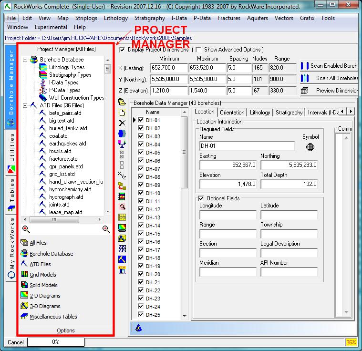The image size is (362, 351).
Task: Click borehole list scroll down arrow
Action: tap(185, 316)
